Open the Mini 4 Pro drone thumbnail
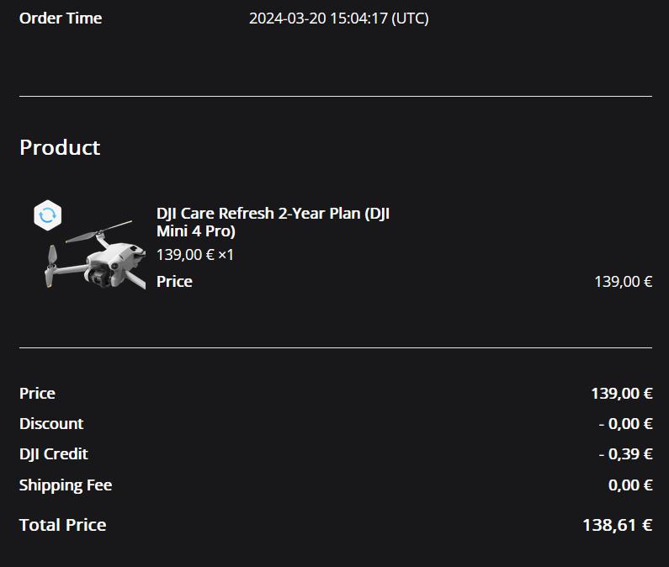Viewport: 669px width, 567px height. tap(93, 257)
